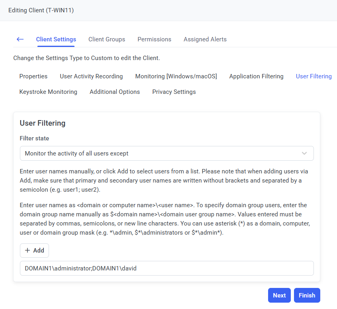
Task: Click the Finish button
Action: pyautogui.click(x=307, y=295)
